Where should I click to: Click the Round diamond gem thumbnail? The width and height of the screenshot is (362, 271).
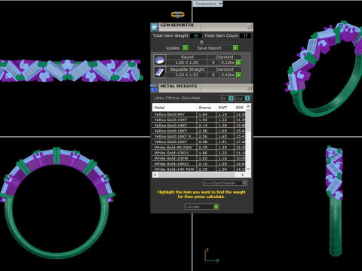160,60
